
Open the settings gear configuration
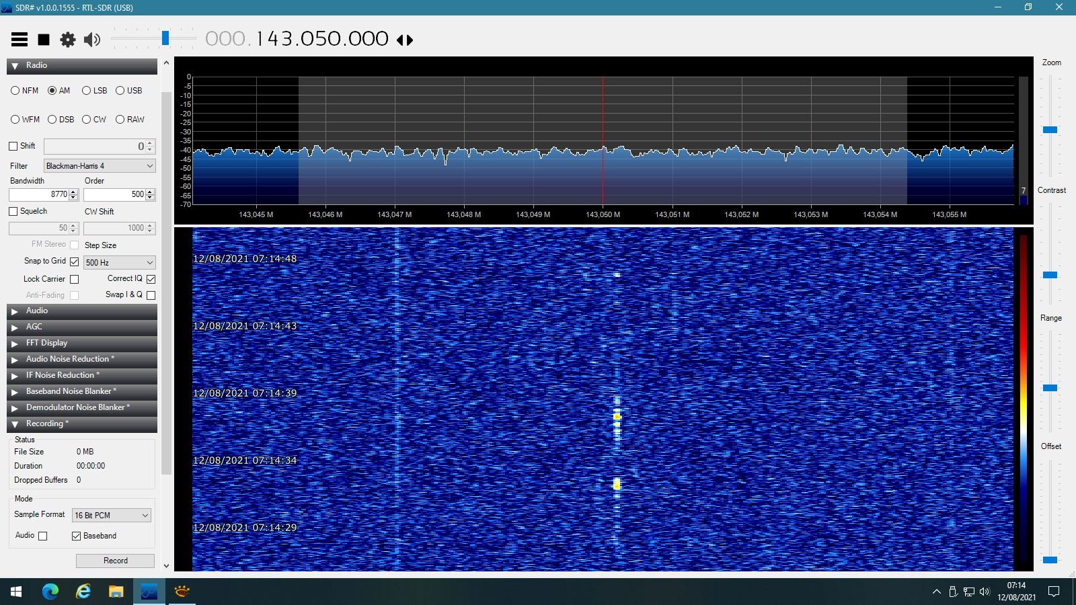pyautogui.click(x=68, y=40)
